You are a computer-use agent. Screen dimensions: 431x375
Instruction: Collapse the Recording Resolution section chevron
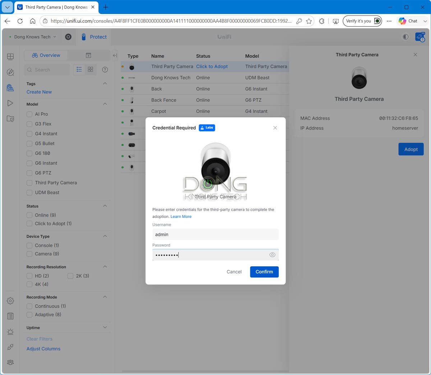pos(105,266)
